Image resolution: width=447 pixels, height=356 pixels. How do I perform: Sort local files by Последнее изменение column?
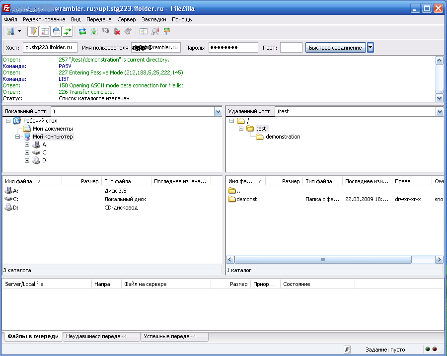181,181
